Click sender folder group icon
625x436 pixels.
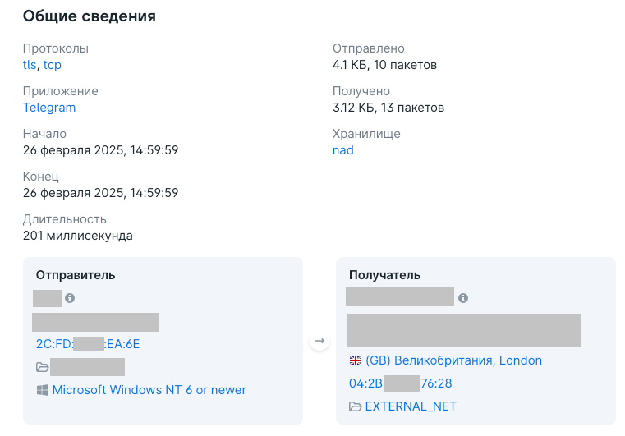point(42,367)
